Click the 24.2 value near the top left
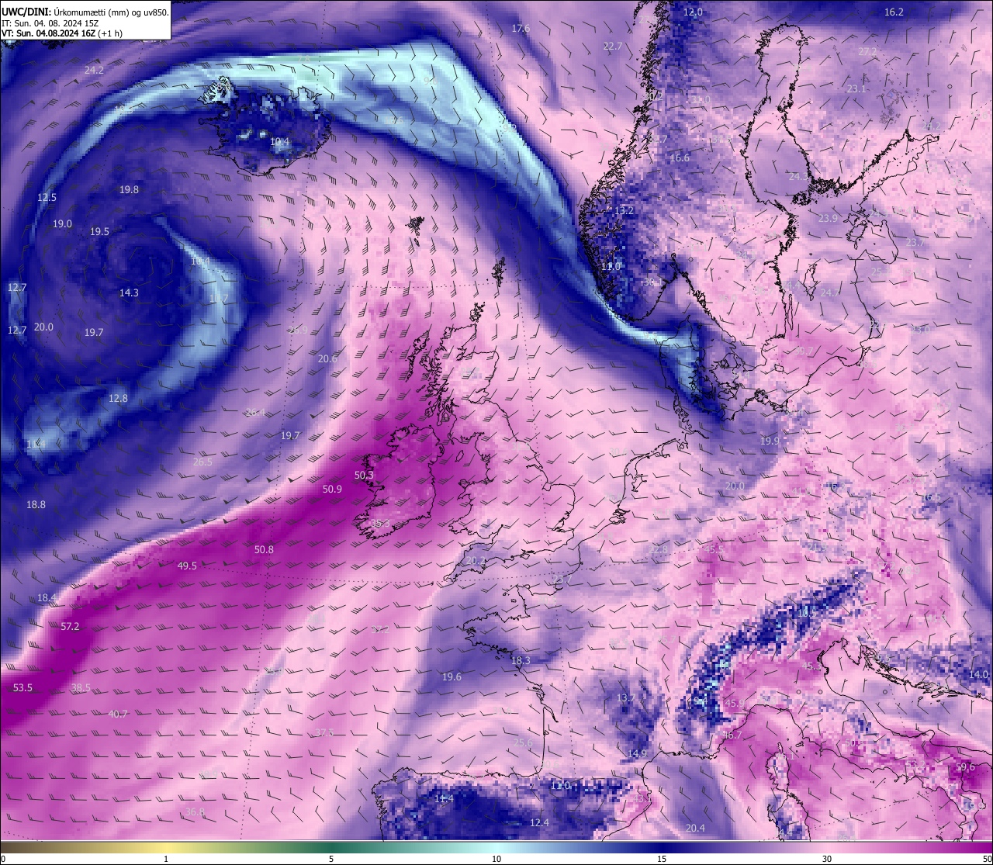The width and height of the screenshot is (993, 865). (x=94, y=70)
